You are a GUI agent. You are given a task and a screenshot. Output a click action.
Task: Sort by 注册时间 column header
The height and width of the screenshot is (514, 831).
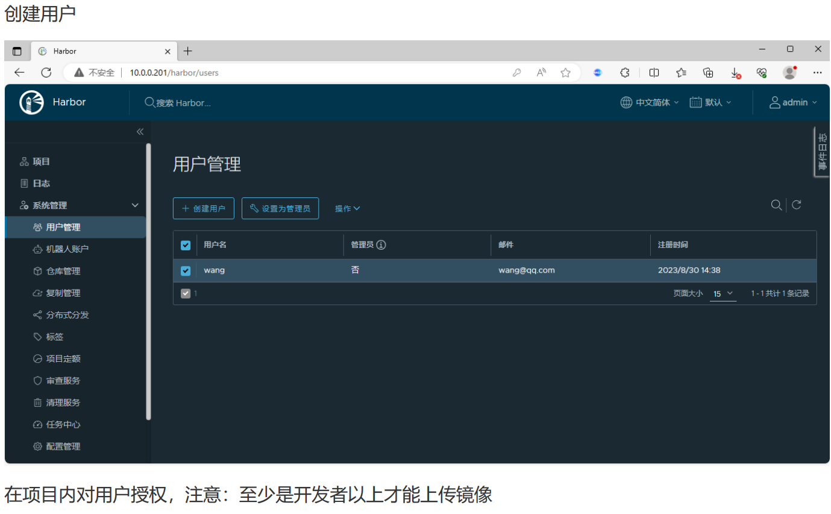point(673,245)
